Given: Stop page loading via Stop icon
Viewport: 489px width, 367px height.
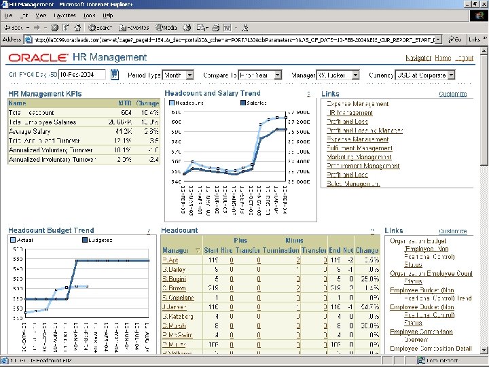Looking at the screenshot, I should click(54, 28).
